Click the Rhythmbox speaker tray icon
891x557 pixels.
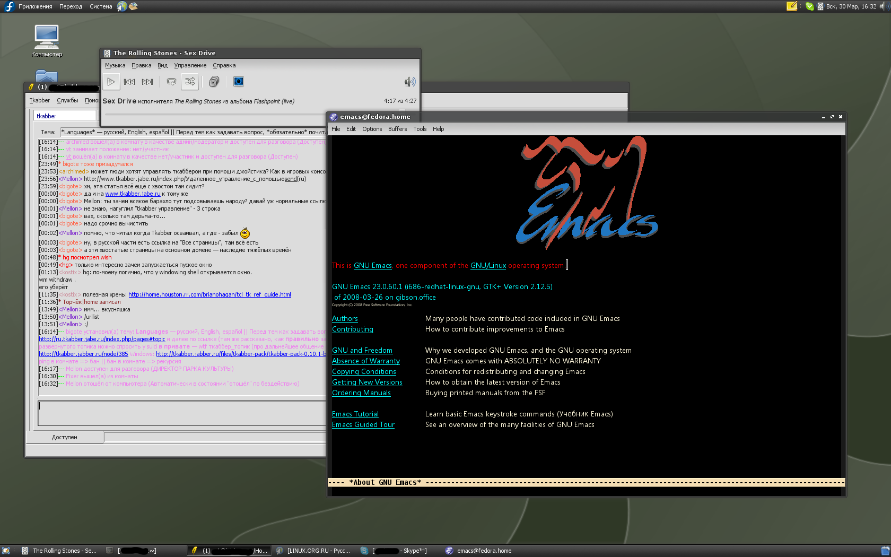pos(820,6)
